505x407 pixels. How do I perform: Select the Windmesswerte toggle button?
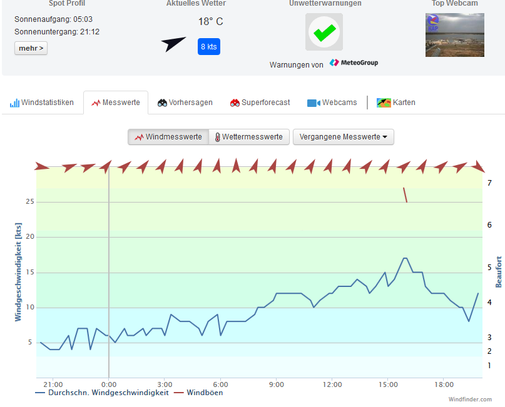pyautogui.click(x=168, y=137)
